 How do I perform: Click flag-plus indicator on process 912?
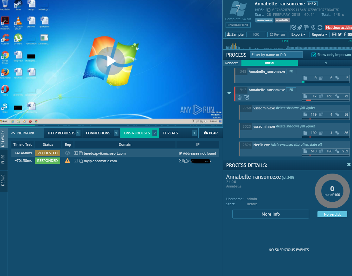tap(246, 98)
